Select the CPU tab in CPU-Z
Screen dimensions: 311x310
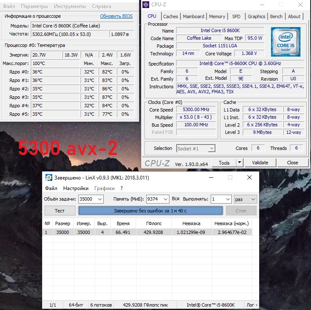pyautogui.click(x=152, y=16)
